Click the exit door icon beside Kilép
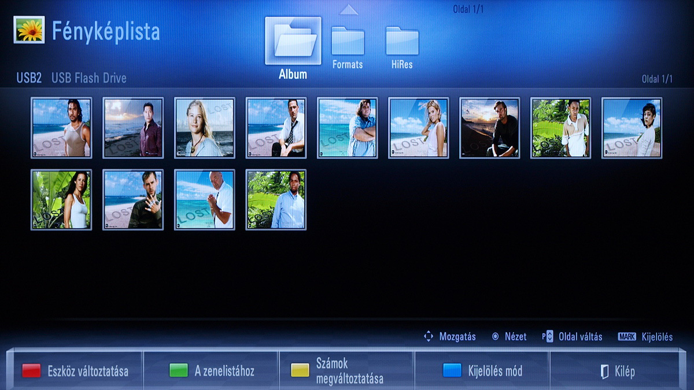 pyautogui.click(x=604, y=372)
